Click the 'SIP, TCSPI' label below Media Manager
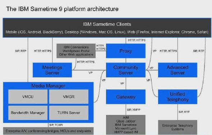The image size is (212, 135). (56, 125)
